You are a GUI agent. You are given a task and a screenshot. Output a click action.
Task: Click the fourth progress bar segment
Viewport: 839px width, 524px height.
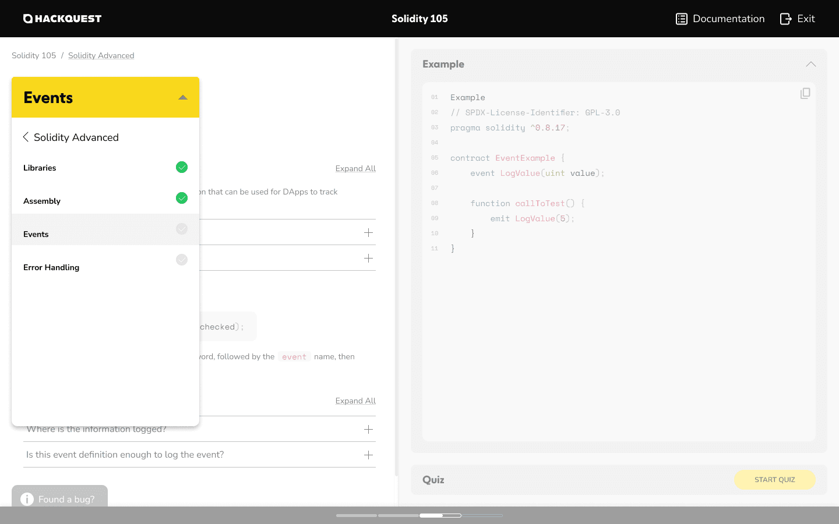coord(482,515)
